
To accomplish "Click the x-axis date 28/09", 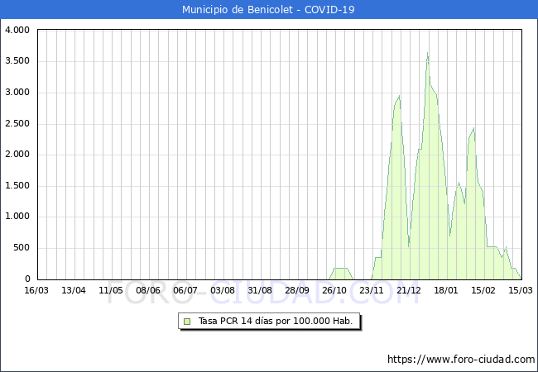I will coord(297,290).
